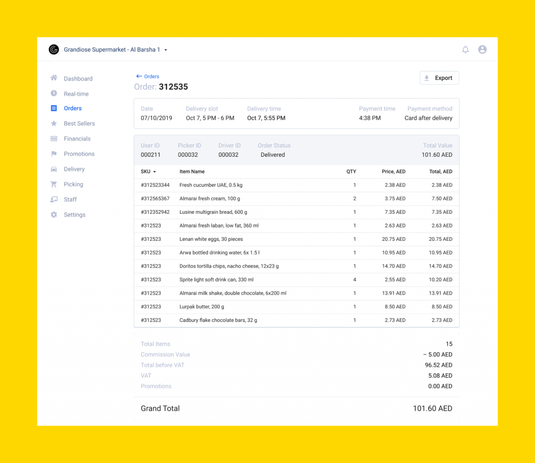Click the Total, AED column header

coord(440,171)
